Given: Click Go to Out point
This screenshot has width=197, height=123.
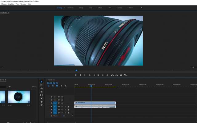Looking at the screenshot, I should [x=107, y=75].
